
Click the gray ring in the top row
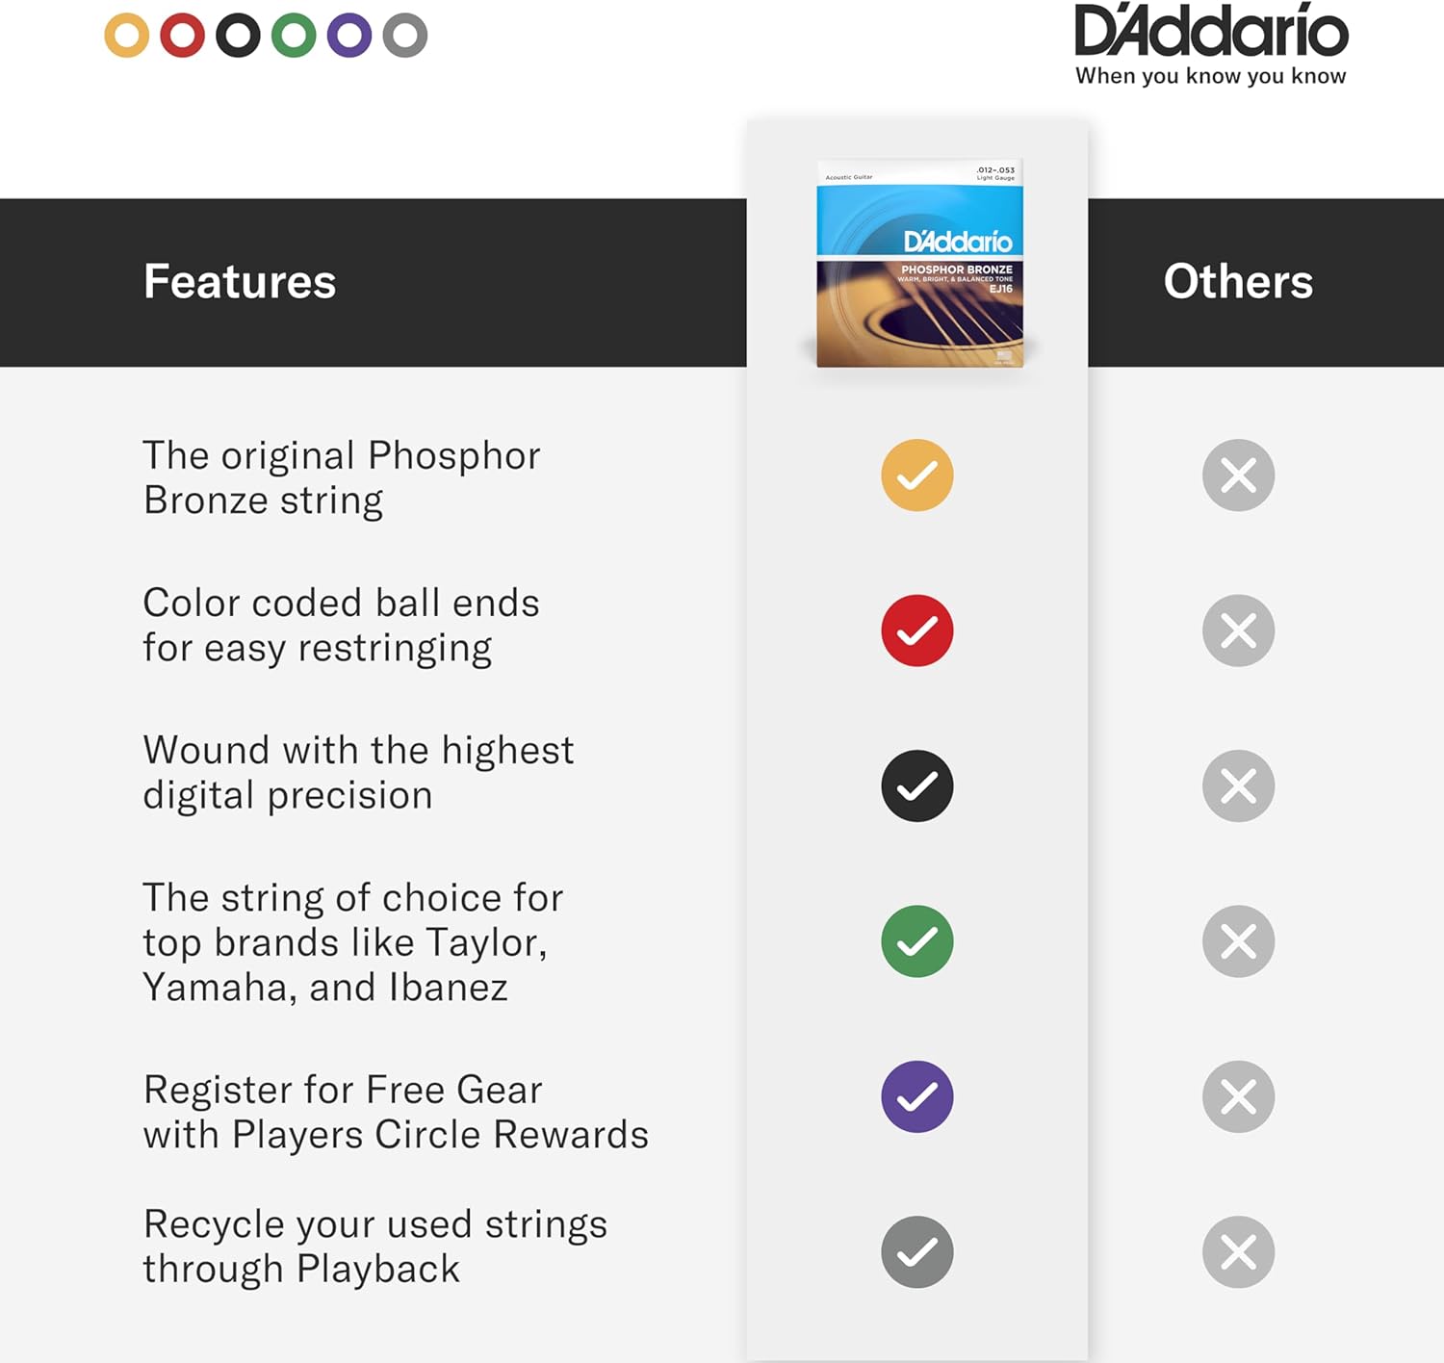tap(405, 36)
